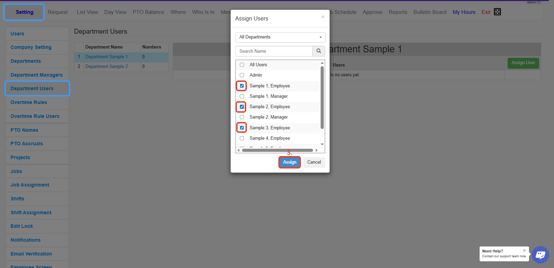
Task: Dismiss the Need Help popup
Action: click(524, 250)
